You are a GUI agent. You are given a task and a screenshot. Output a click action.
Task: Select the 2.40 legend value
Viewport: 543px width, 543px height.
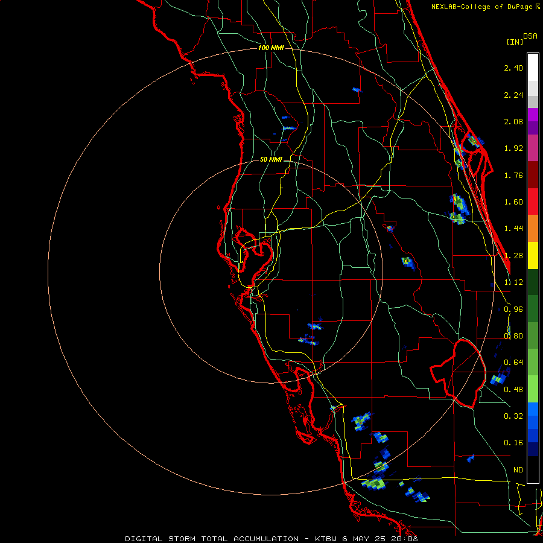pos(513,68)
